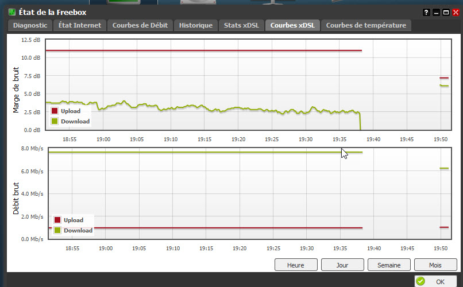Click the help question mark icon
This screenshot has width=463, height=287.
426,12
